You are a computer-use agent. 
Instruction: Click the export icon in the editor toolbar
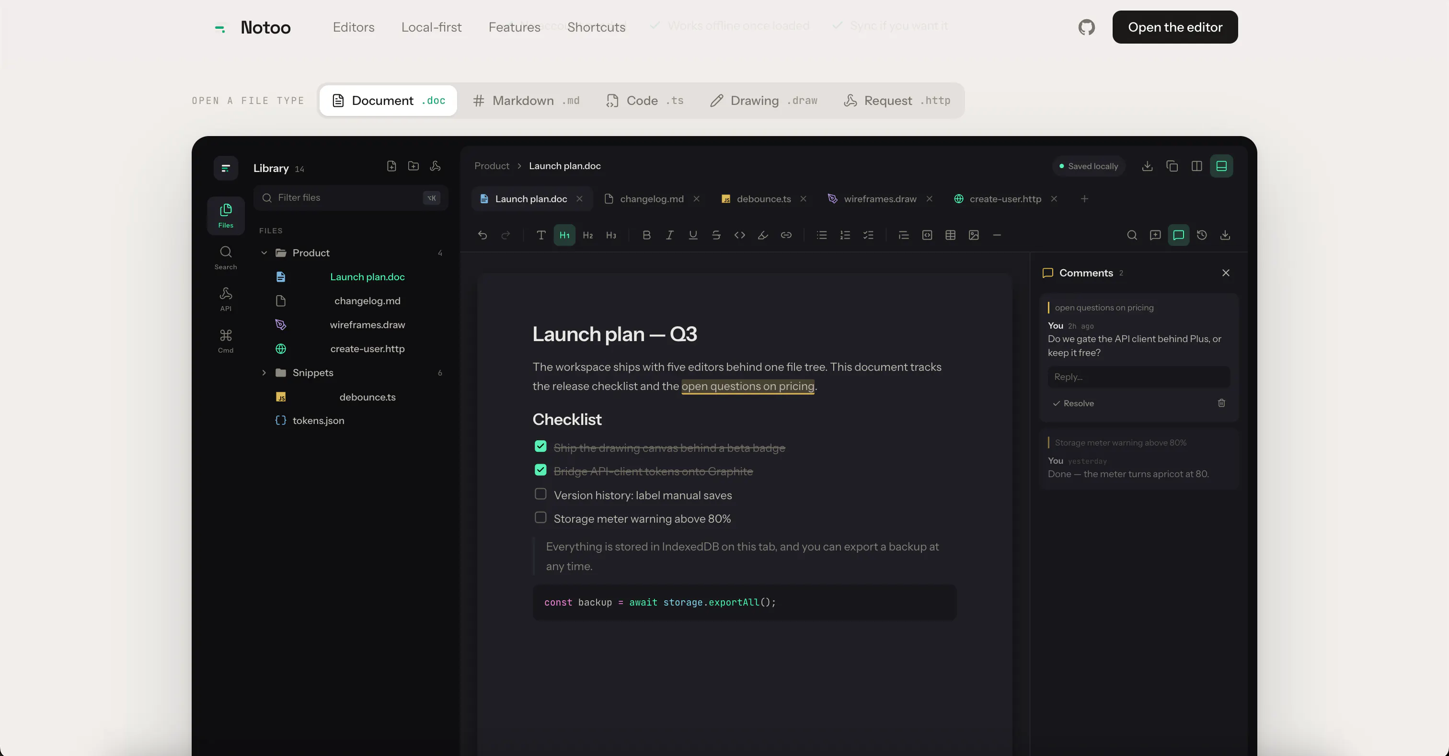pos(1225,235)
